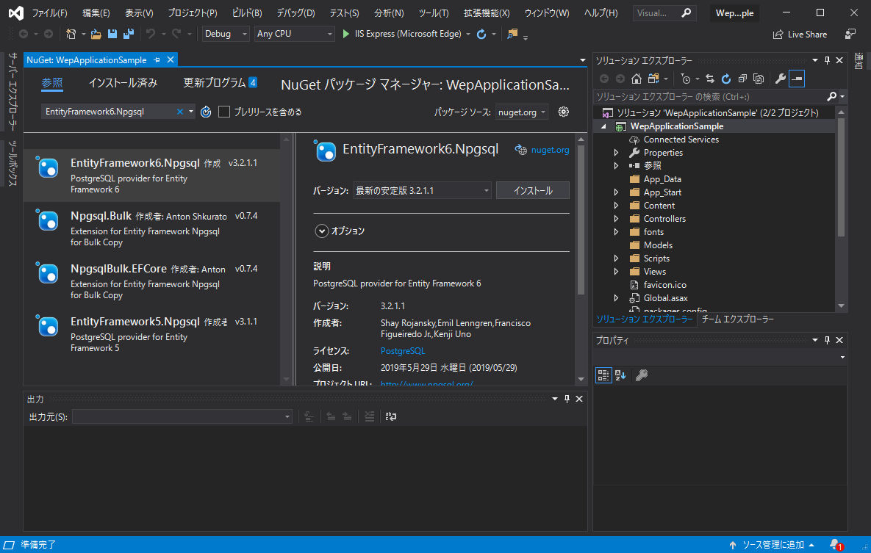
Task: Sync with Active Document in Solution Explorer
Action: (x=710, y=79)
